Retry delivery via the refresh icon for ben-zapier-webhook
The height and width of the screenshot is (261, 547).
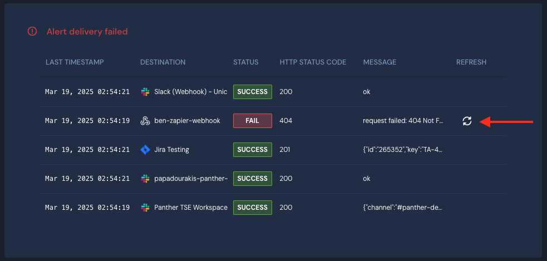tap(467, 121)
